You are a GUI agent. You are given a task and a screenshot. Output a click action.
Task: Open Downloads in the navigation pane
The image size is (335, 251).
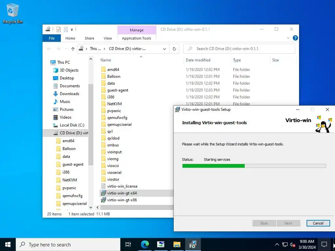pos(69,94)
